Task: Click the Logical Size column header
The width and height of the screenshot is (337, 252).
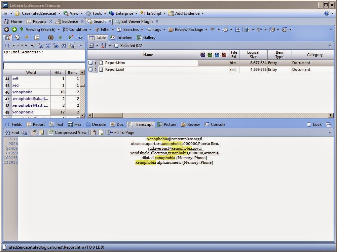Action: tap(253, 54)
